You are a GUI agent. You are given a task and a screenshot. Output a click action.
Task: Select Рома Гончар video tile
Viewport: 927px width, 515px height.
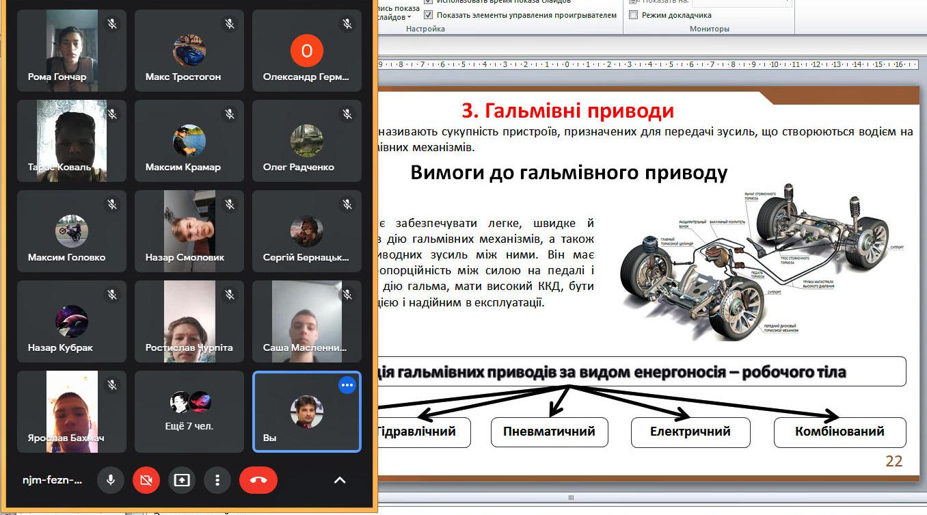coord(72,51)
